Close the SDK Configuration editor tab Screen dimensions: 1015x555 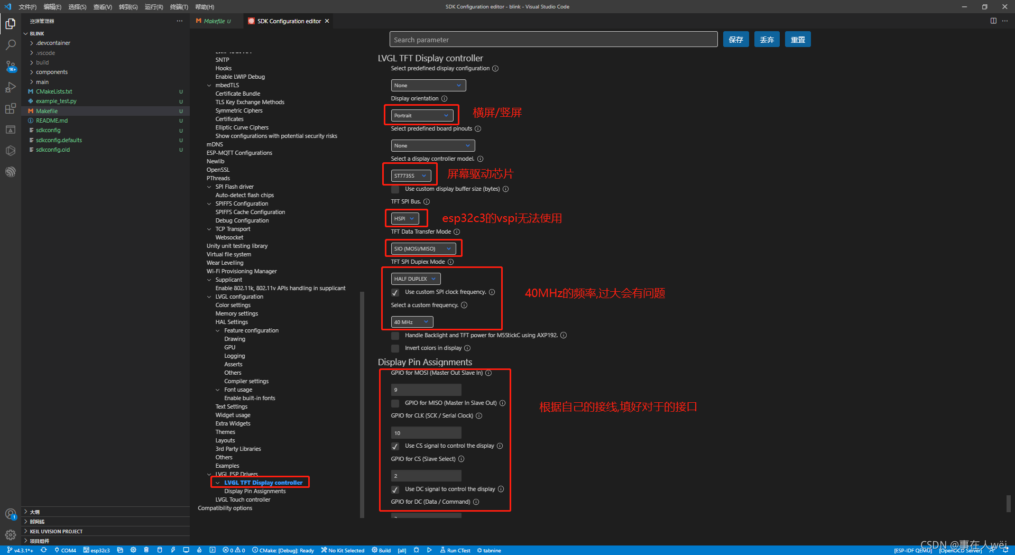click(327, 21)
